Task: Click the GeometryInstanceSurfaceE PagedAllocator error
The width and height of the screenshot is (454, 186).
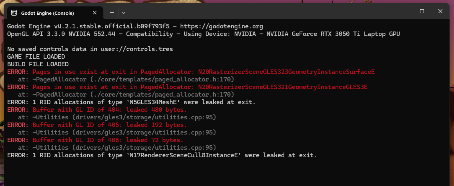Action: tap(191, 72)
